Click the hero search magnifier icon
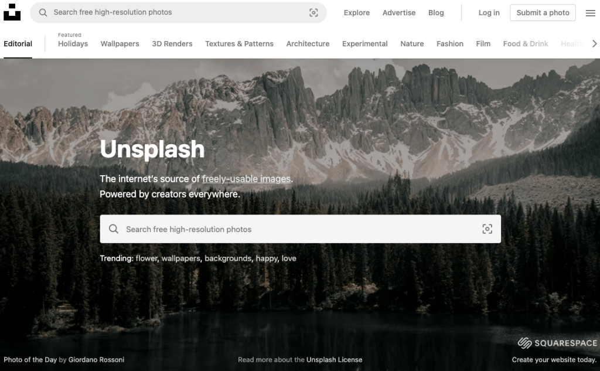Image resolution: width=600 pixels, height=371 pixels. click(114, 229)
